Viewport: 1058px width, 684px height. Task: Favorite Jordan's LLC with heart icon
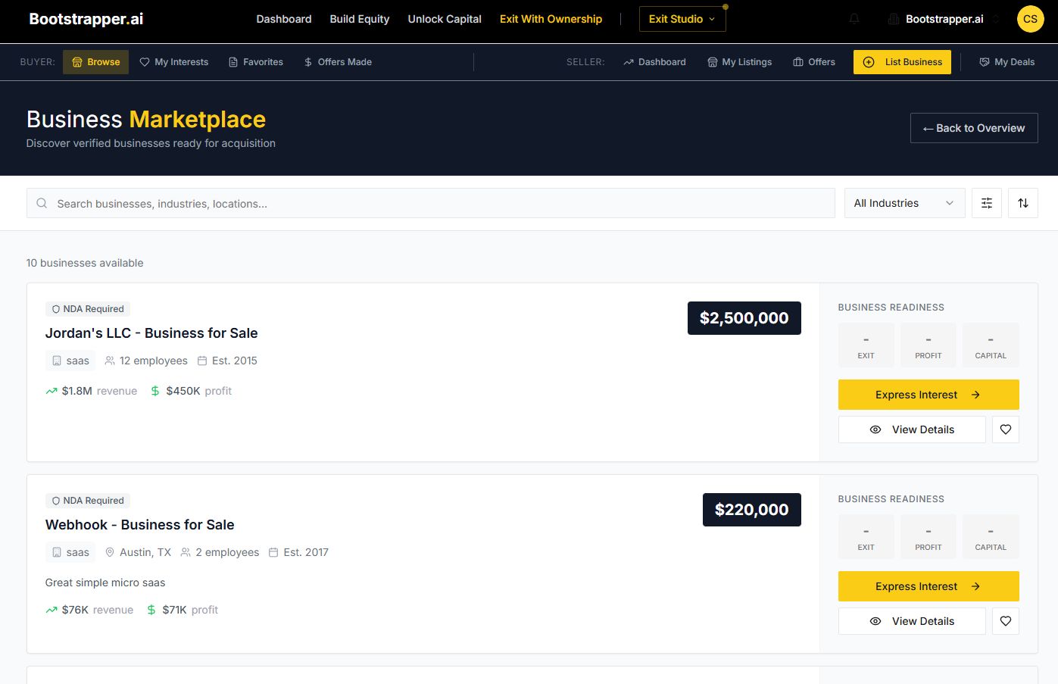pyautogui.click(x=1006, y=429)
